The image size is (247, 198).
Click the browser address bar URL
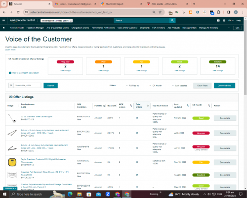click(x=71, y=12)
